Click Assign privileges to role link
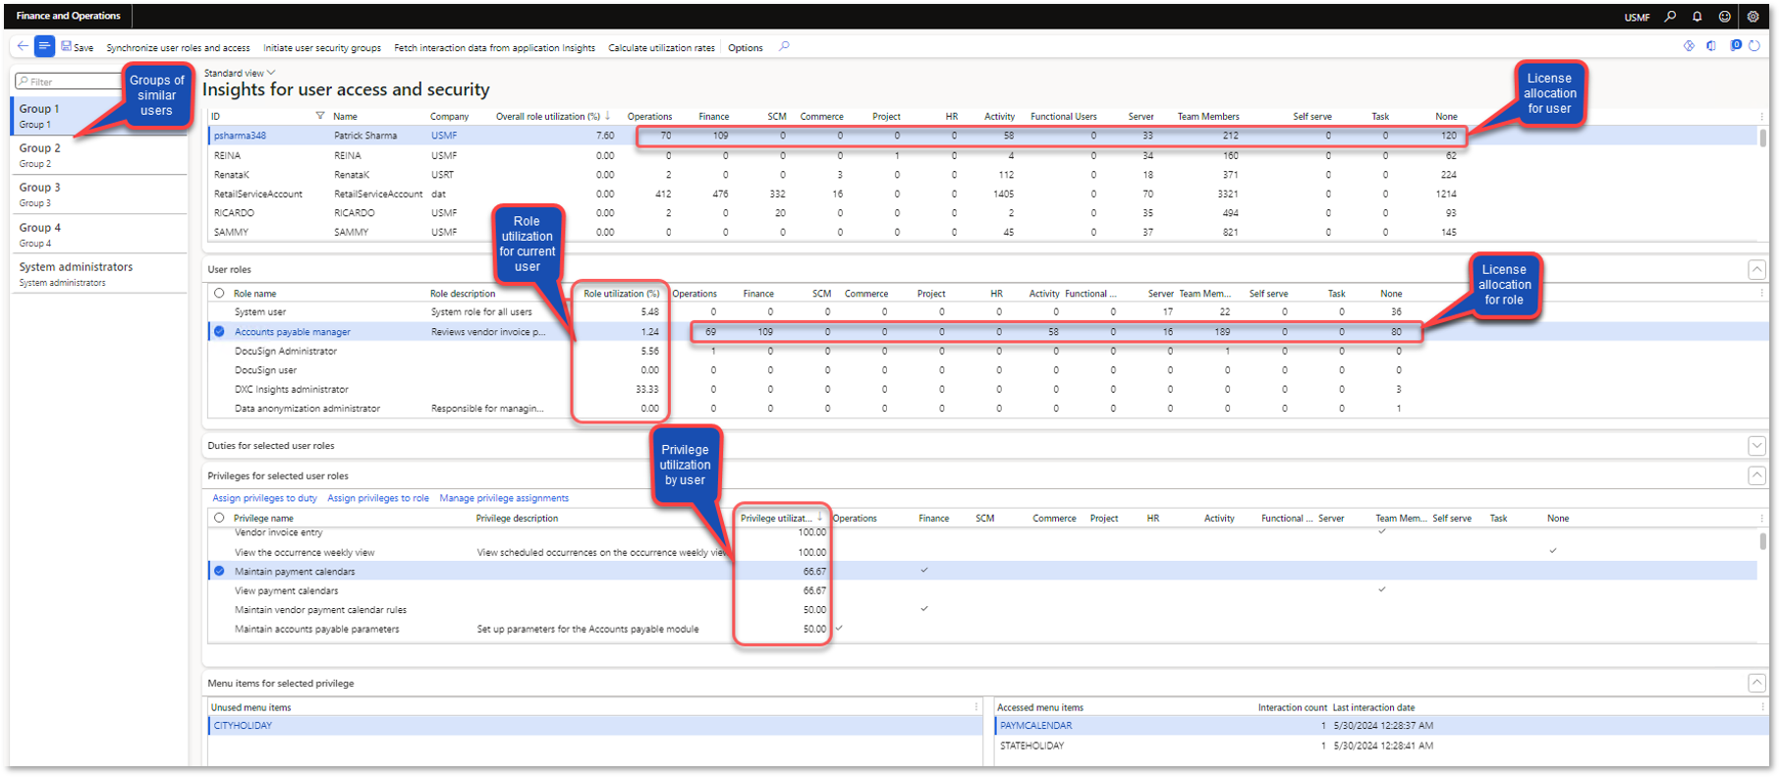 point(378,498)
